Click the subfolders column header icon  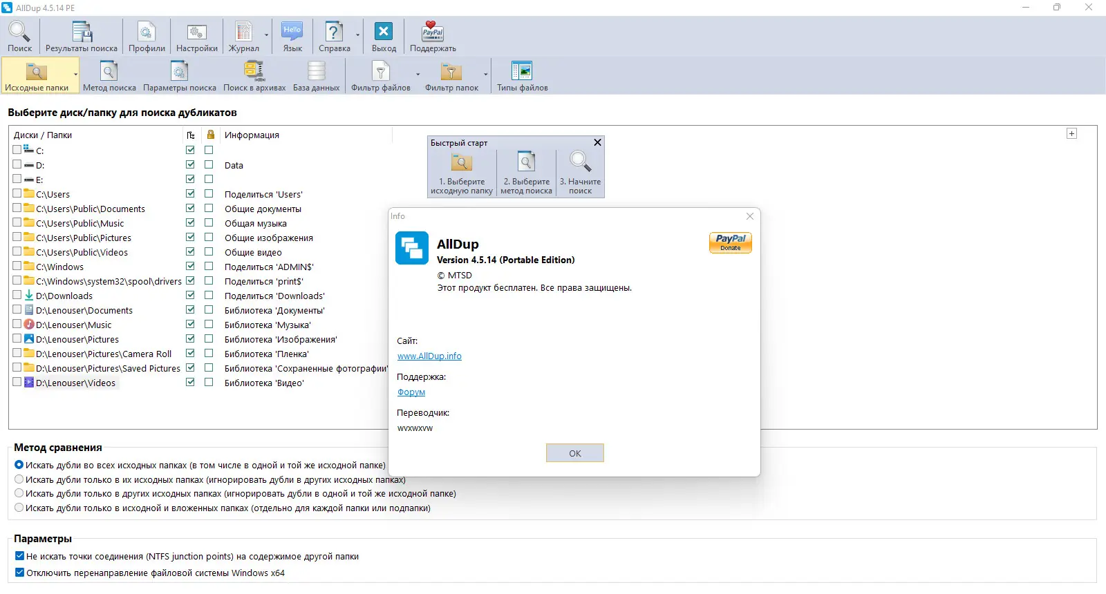click(x=191, y=135)
